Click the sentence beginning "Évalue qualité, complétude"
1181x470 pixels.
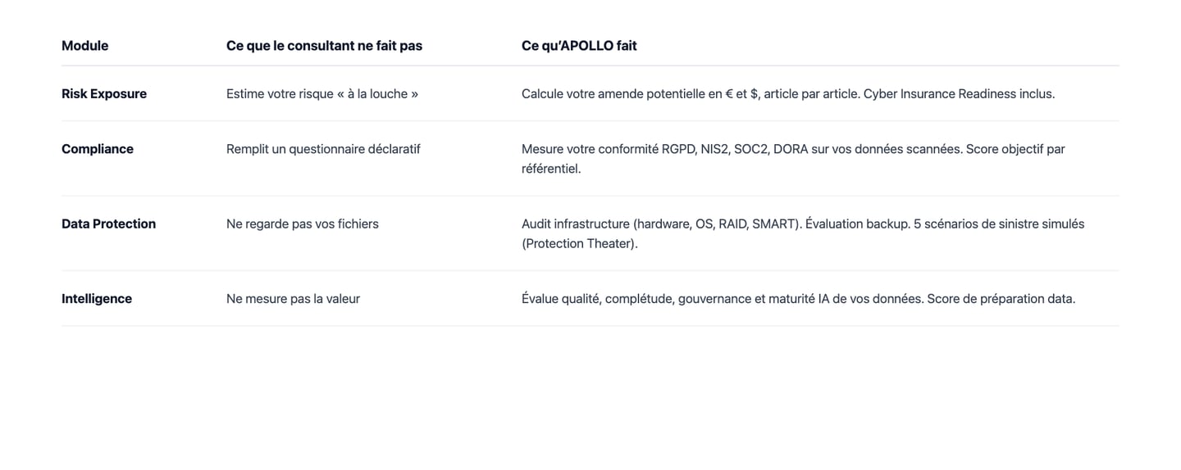pyautogui.click(x=722, y=299)
